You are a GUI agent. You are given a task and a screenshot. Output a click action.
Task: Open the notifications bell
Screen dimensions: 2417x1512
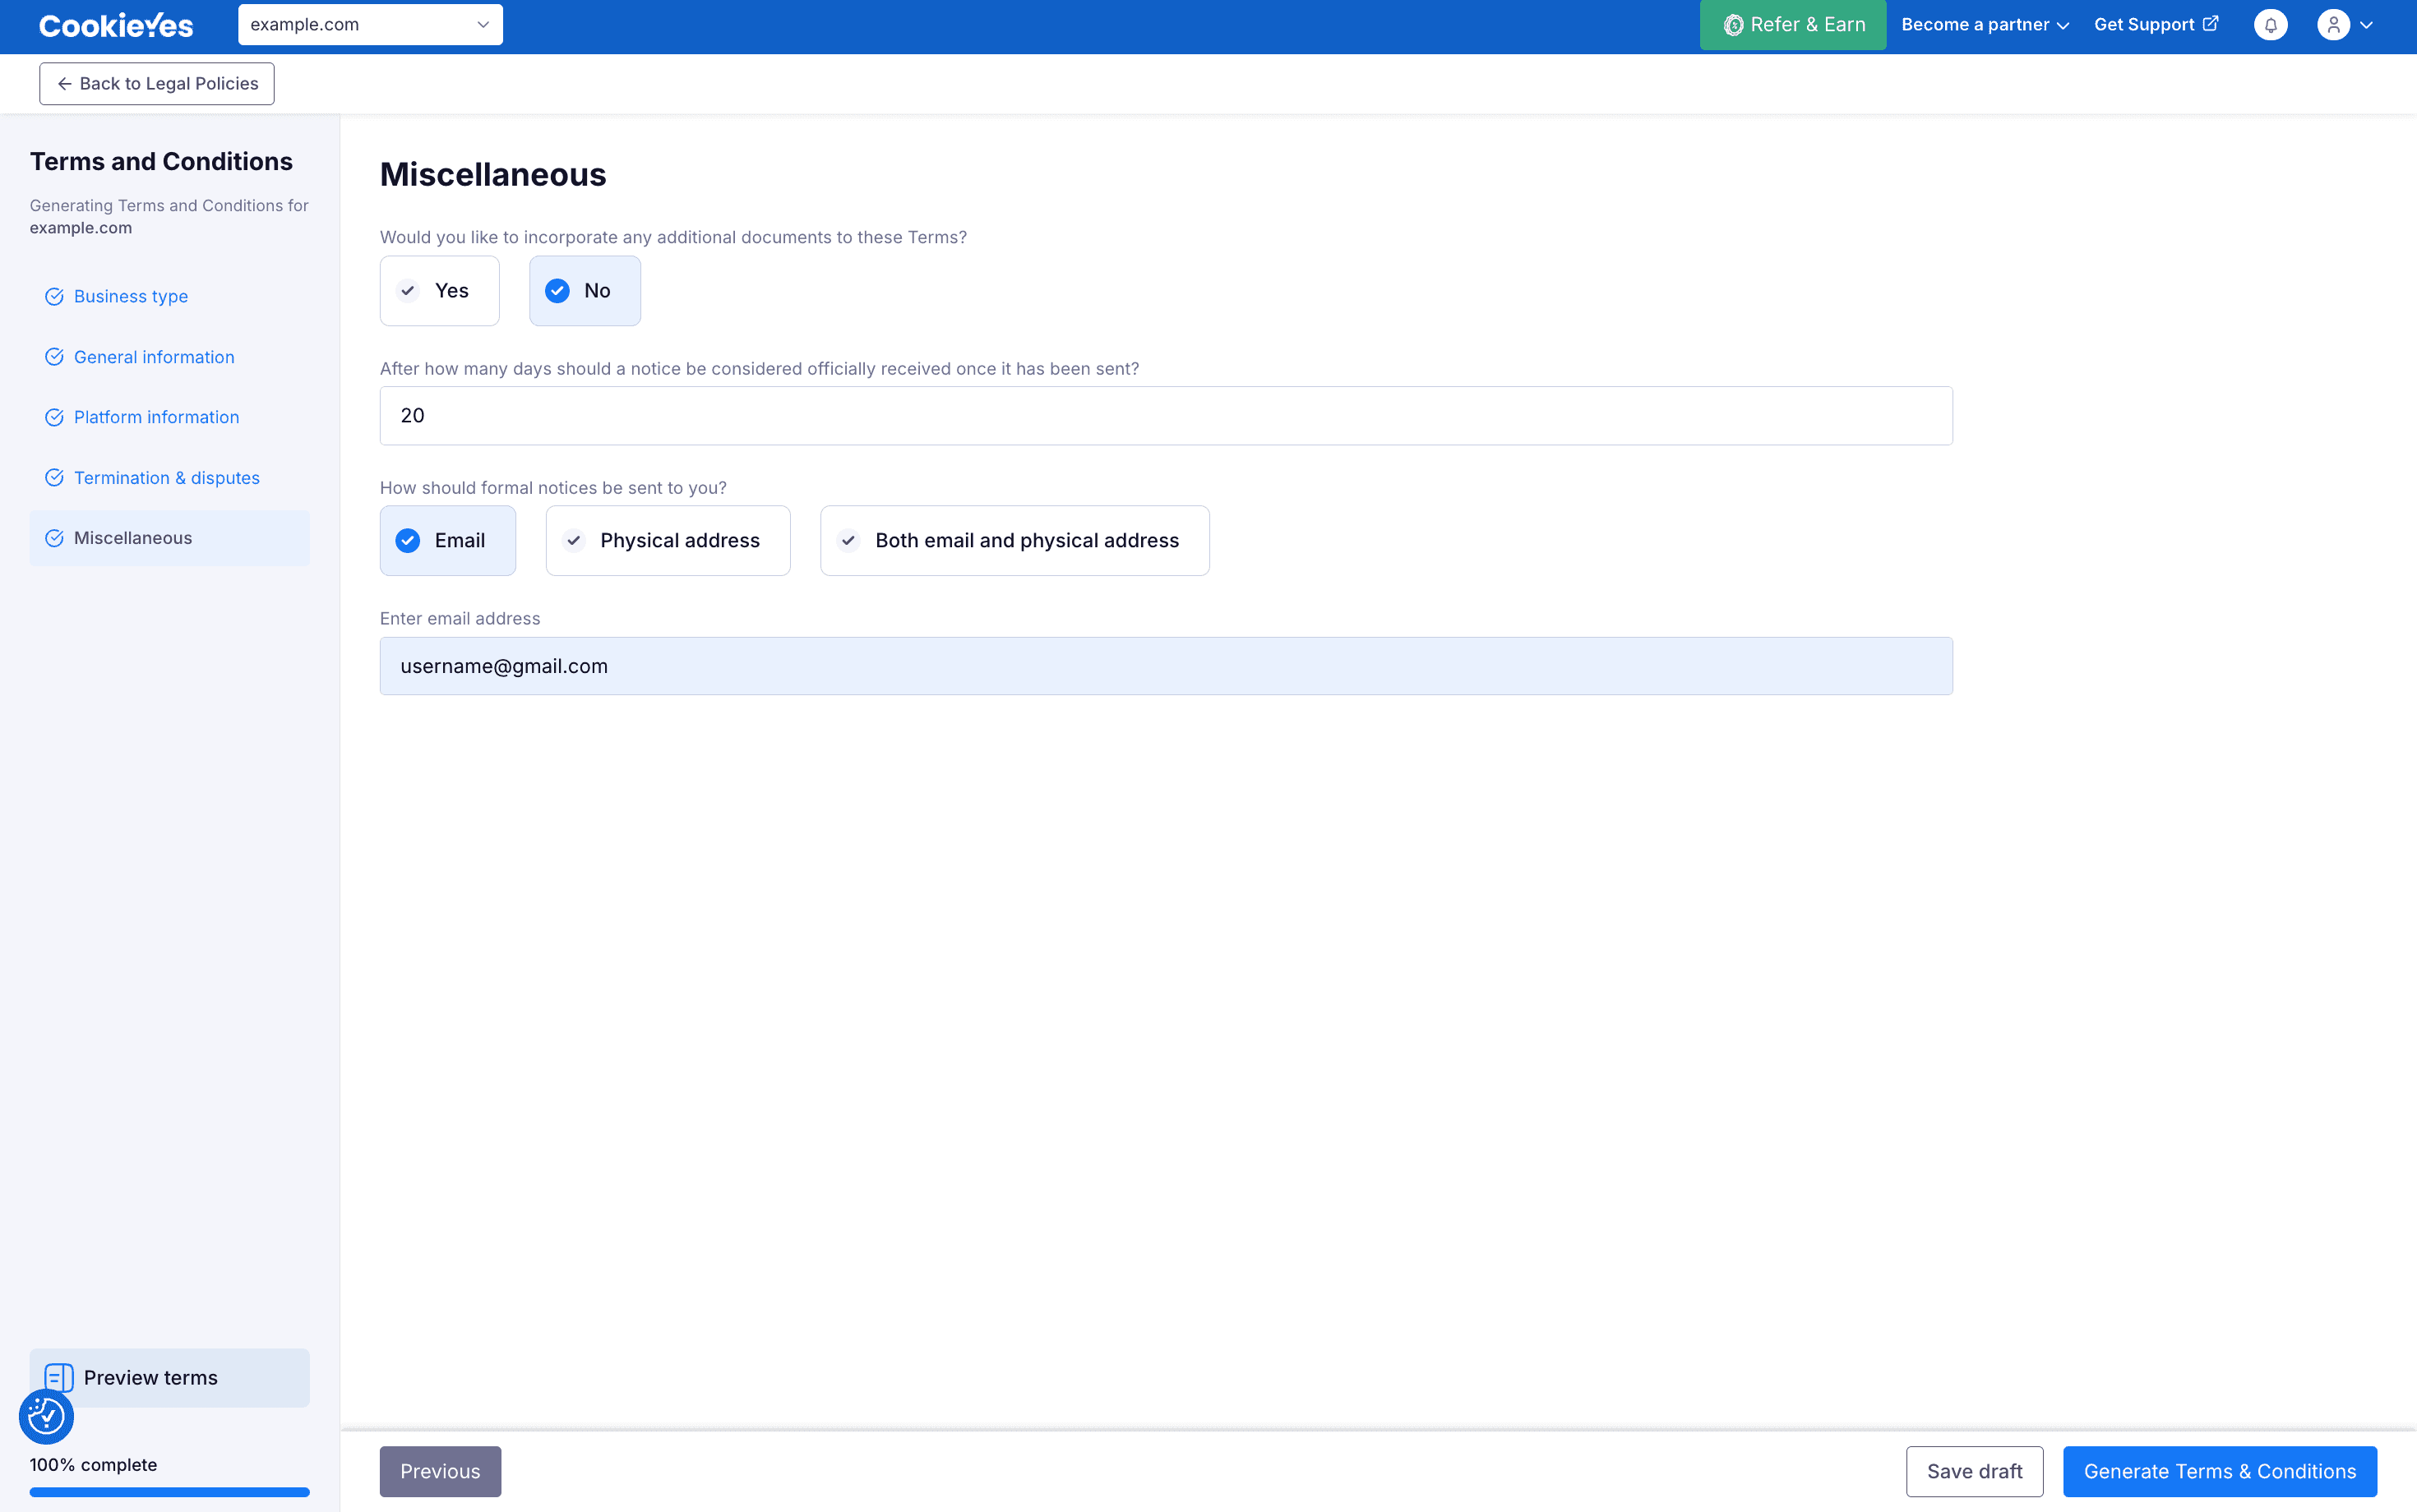(2270, 25)
